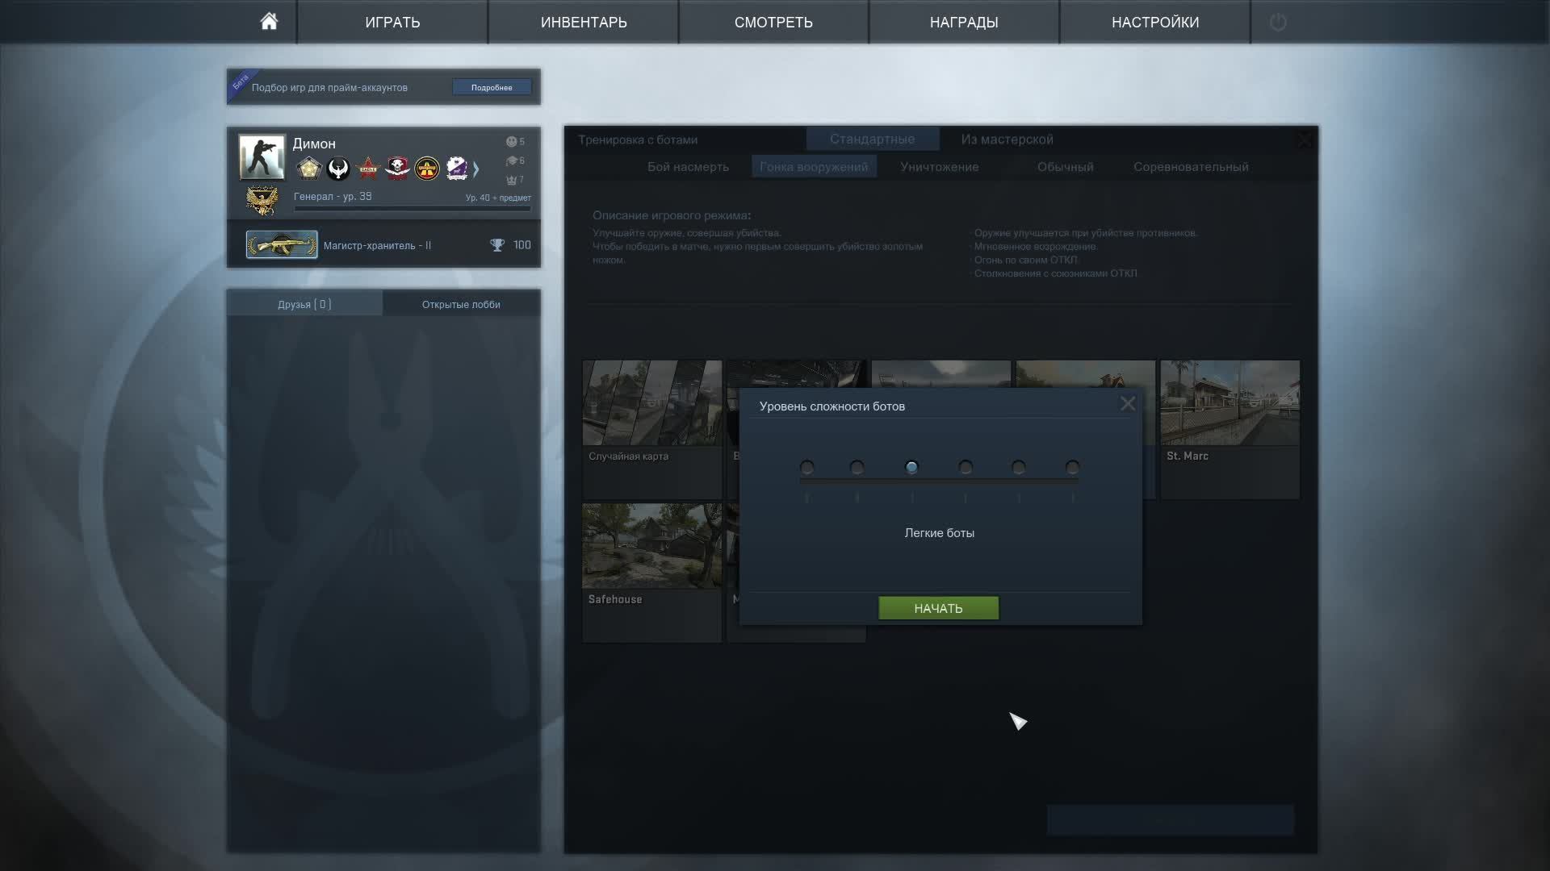Click the Подробнее button

pos(492,87)
